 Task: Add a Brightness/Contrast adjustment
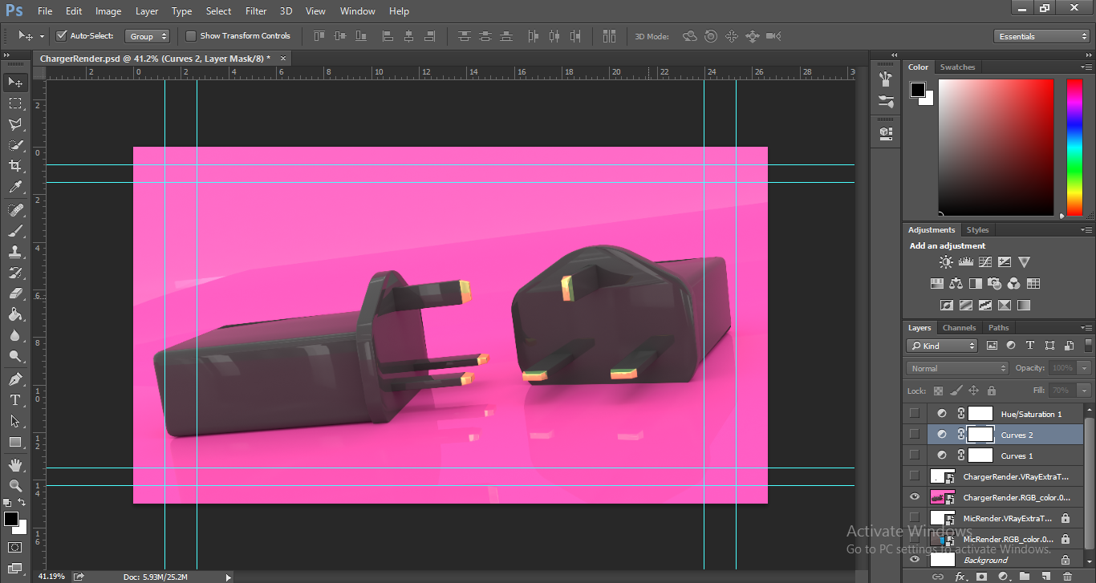pos(947,262)
